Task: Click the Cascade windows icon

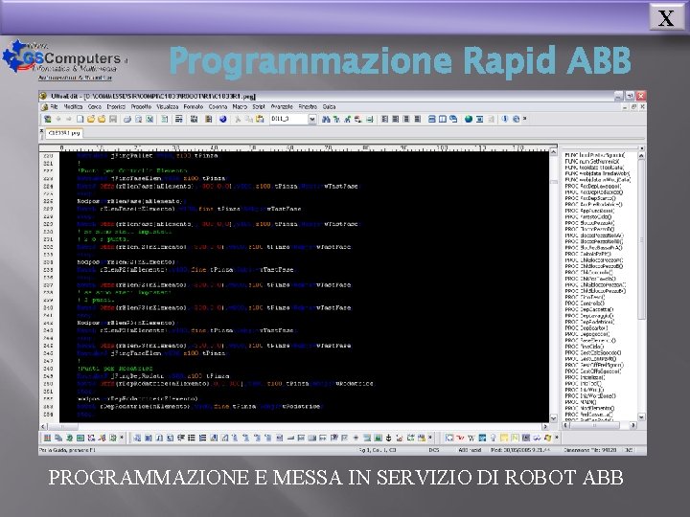Action: tap(453, 119)
